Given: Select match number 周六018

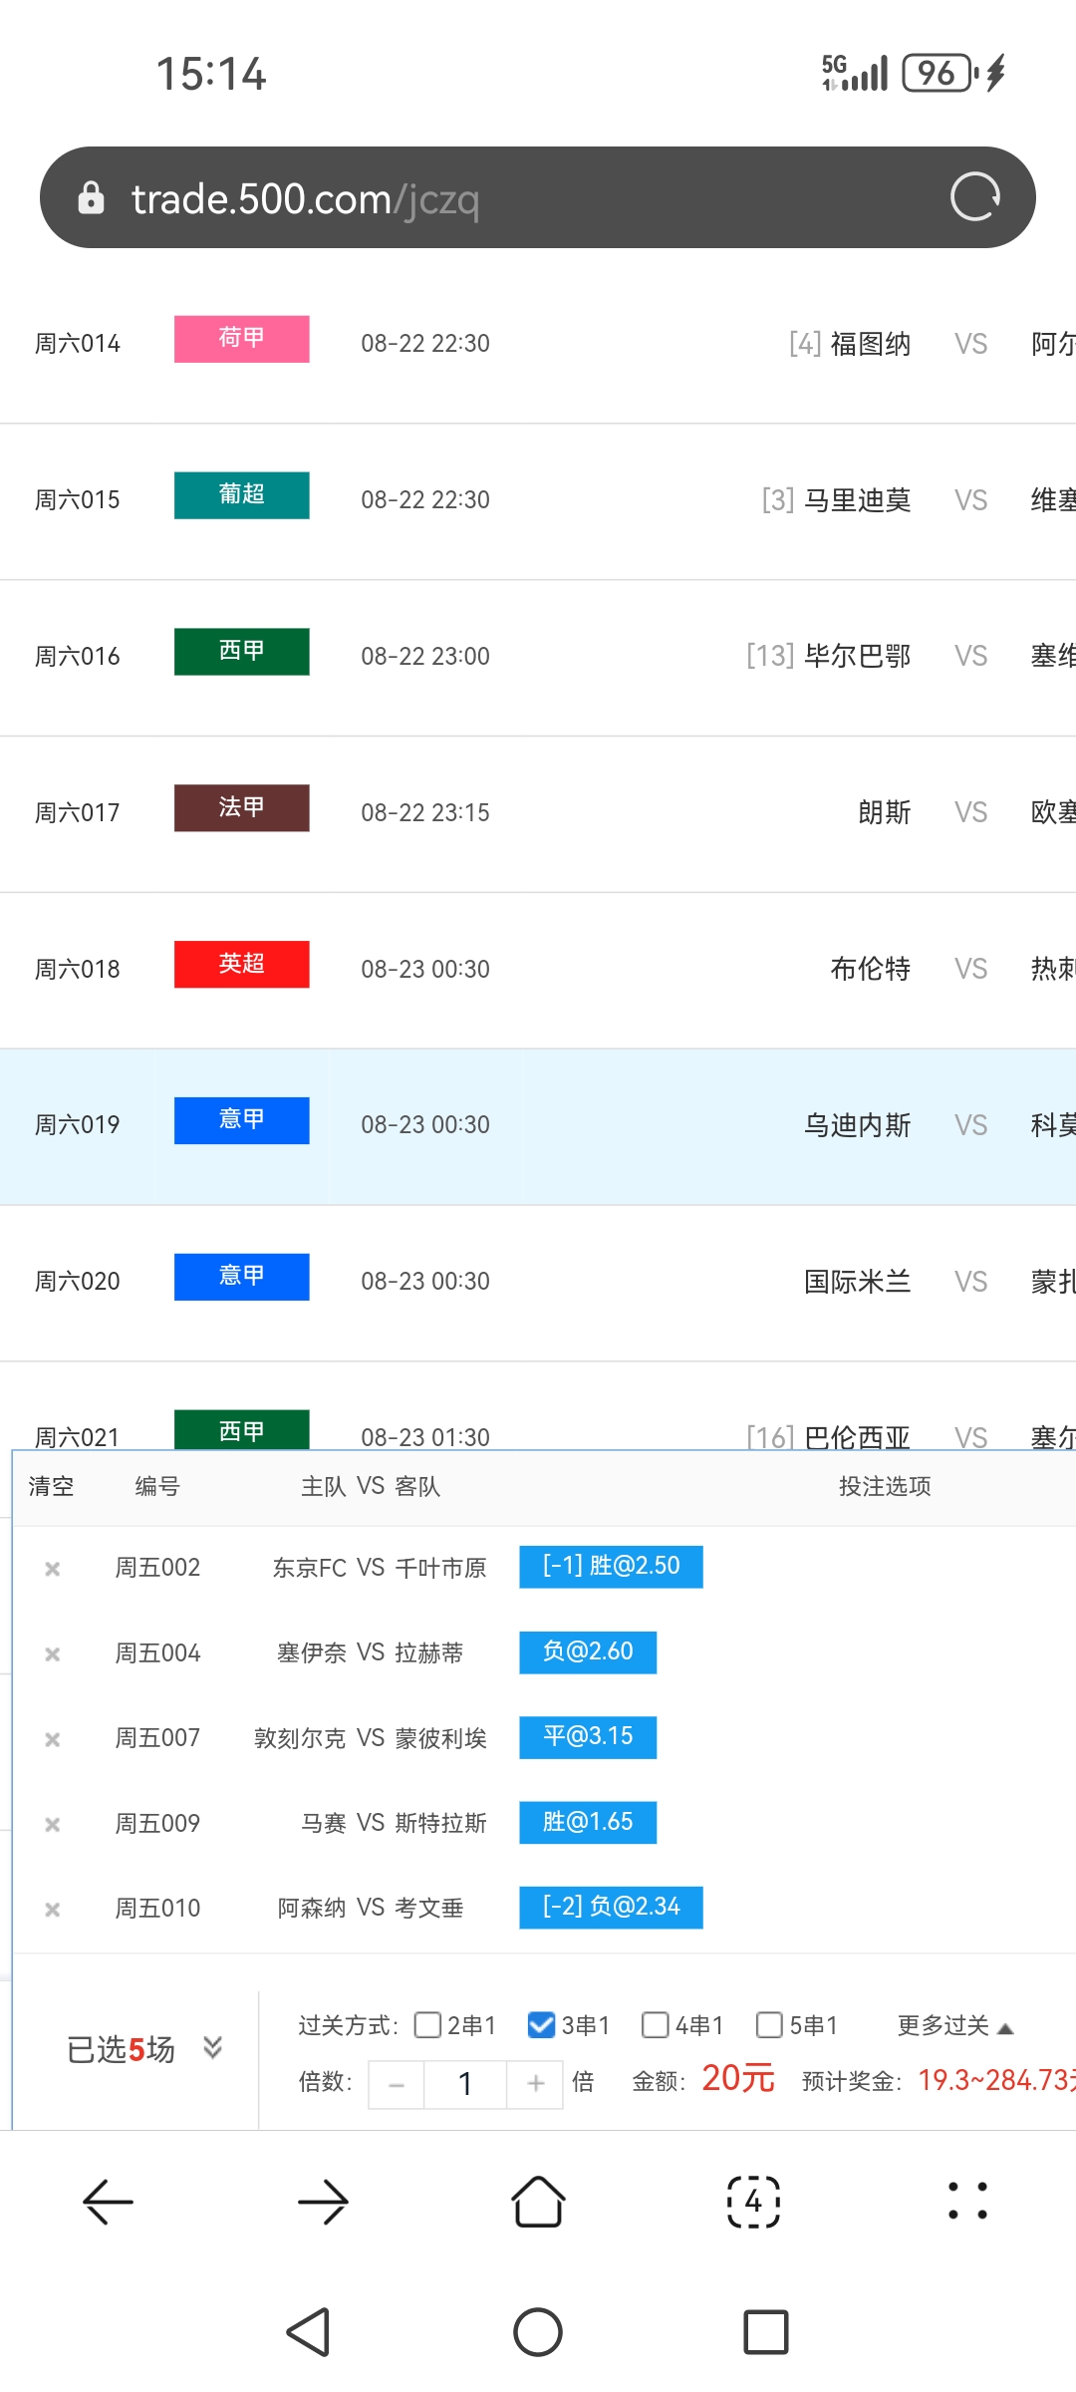Looking at the screenshot, I should (78, 969).
